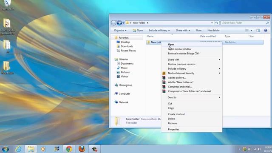Click the Explorer forward navigation button
Screen dimensions: 272x153
(x=119, y=23)
